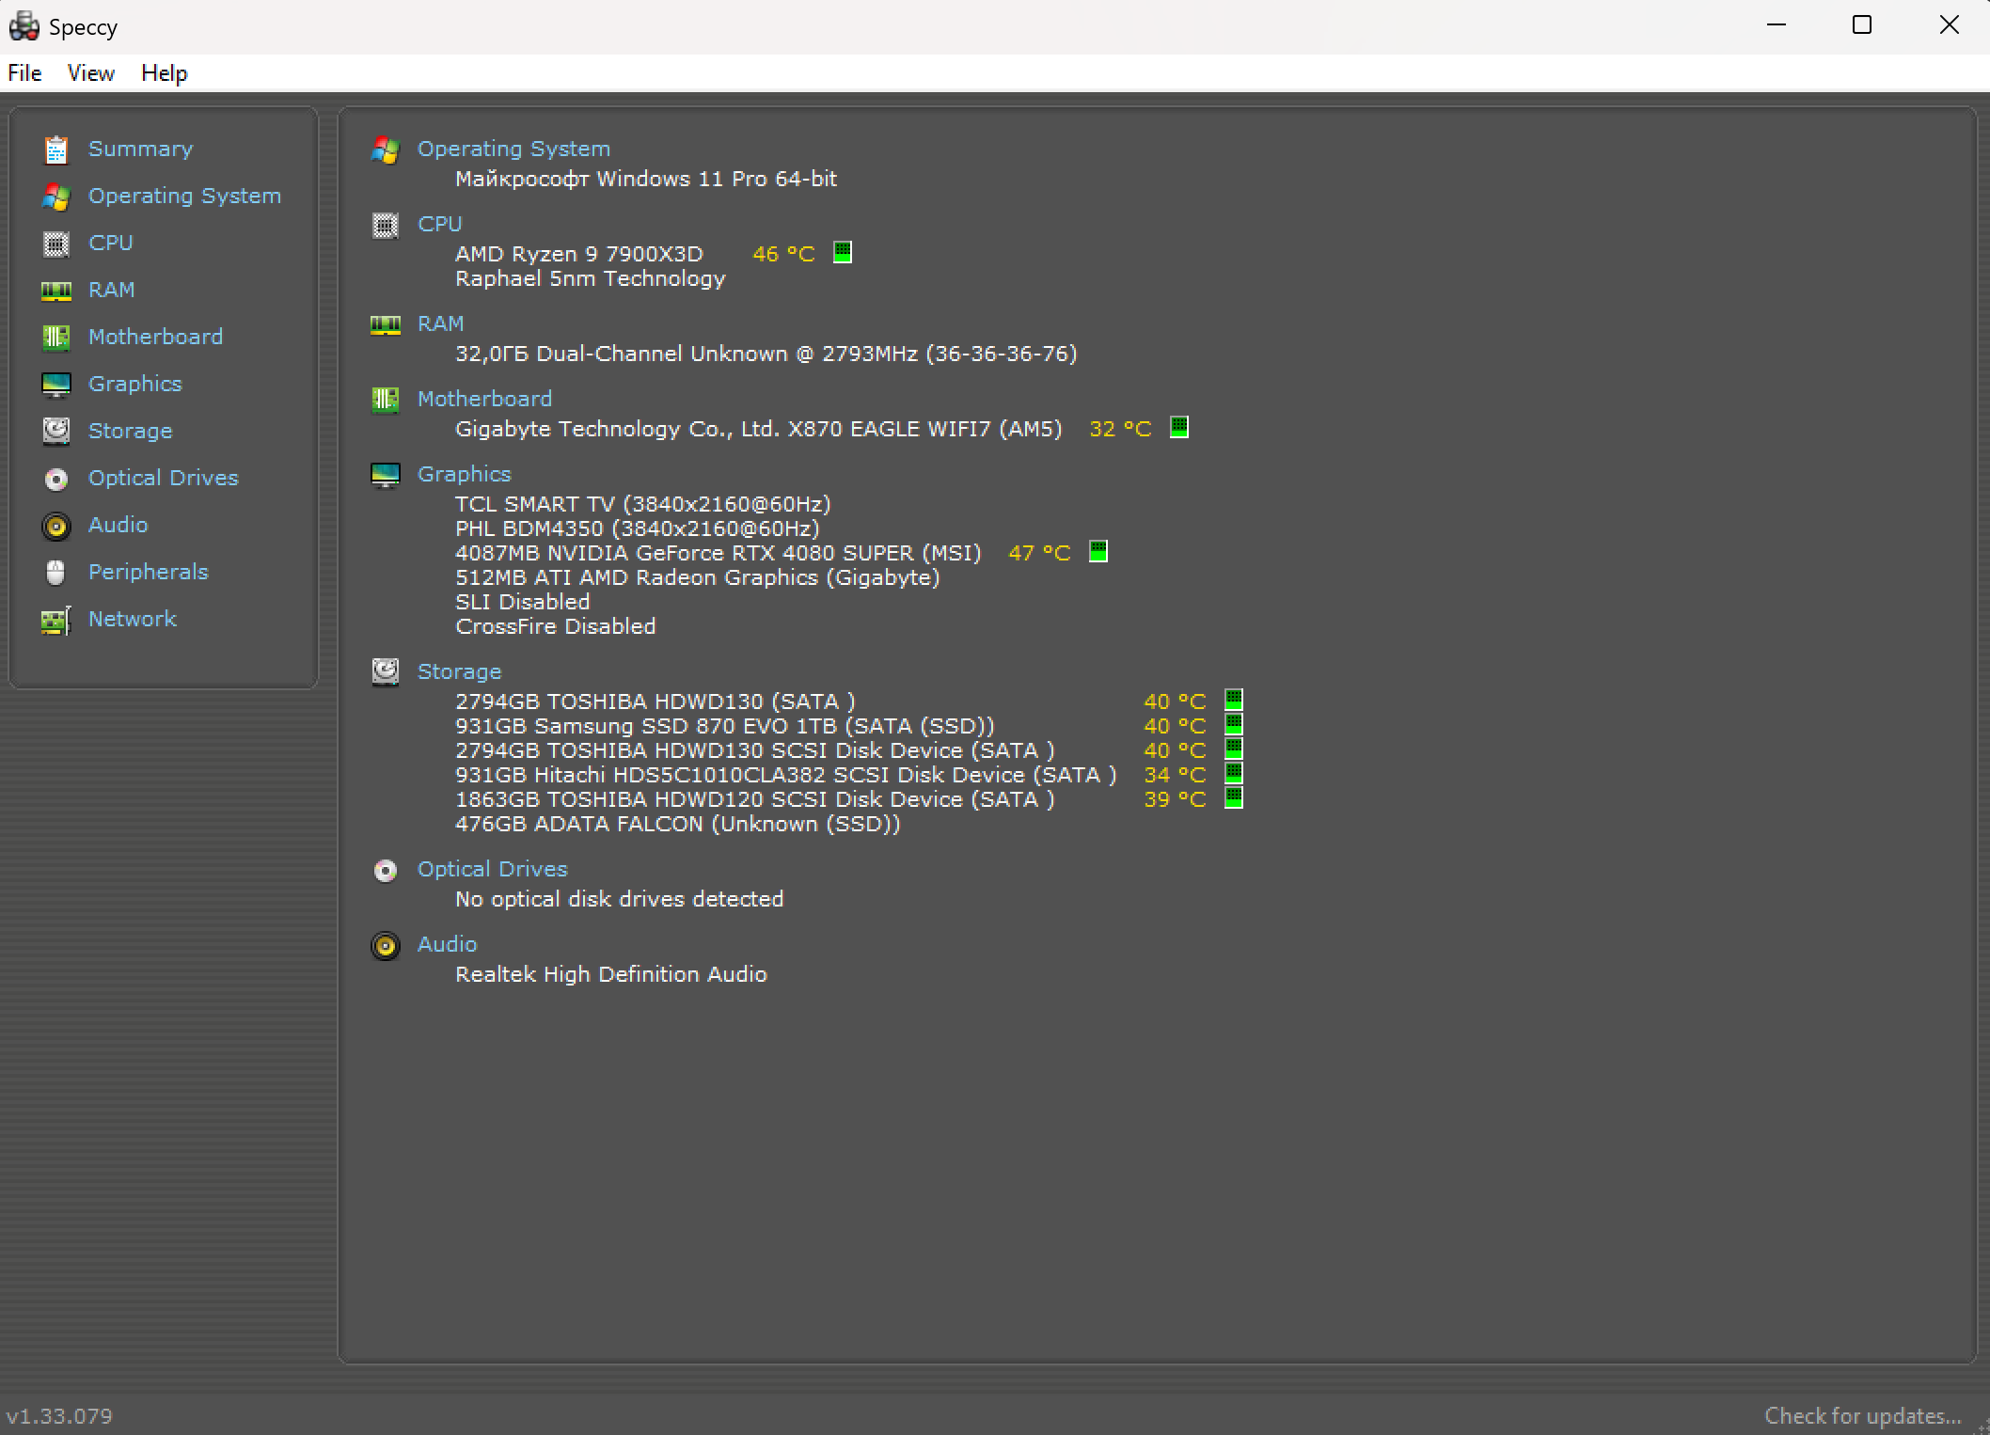1990x1435 pixels.
Task: Open the Optical Drives section in sidebar
Action: point(163,478)
